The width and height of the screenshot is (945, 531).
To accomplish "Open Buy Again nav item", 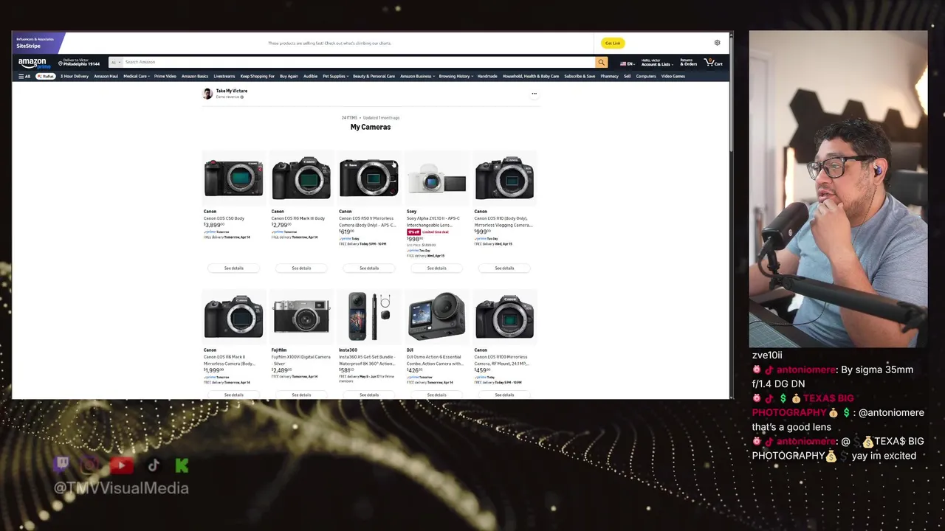I will tap(289, 76).
